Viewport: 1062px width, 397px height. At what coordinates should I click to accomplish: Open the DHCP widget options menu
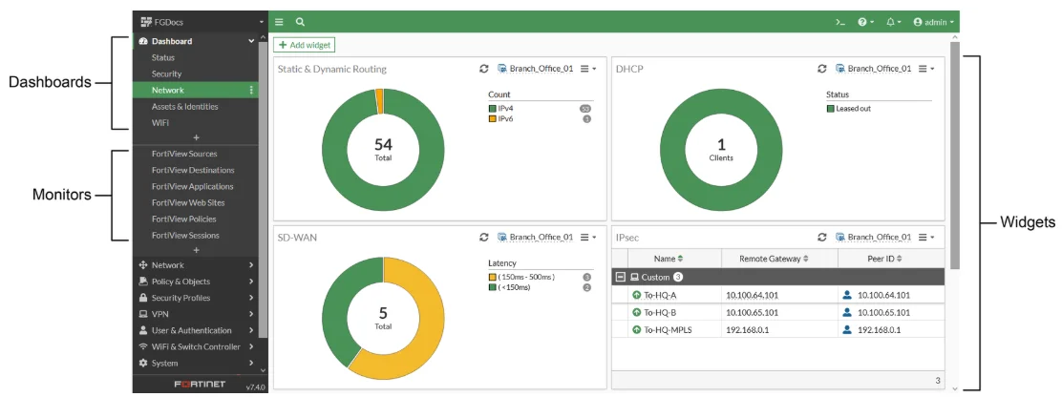(925, 69)
